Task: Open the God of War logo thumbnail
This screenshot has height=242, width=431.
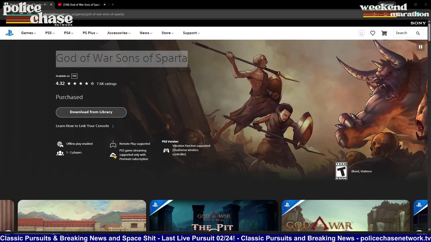Action: (346, 215)
